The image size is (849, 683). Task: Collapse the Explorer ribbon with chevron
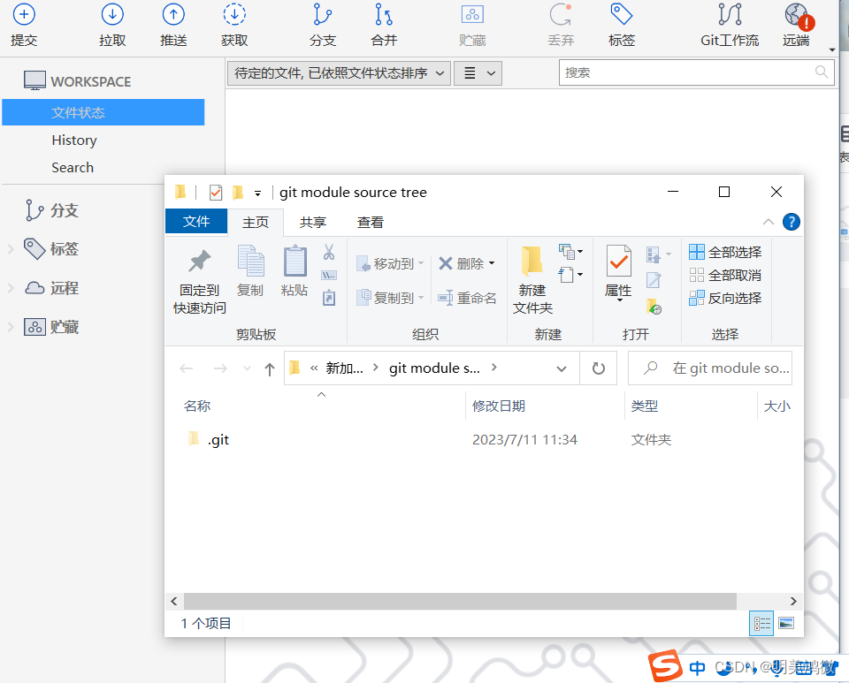pos(768,222)
